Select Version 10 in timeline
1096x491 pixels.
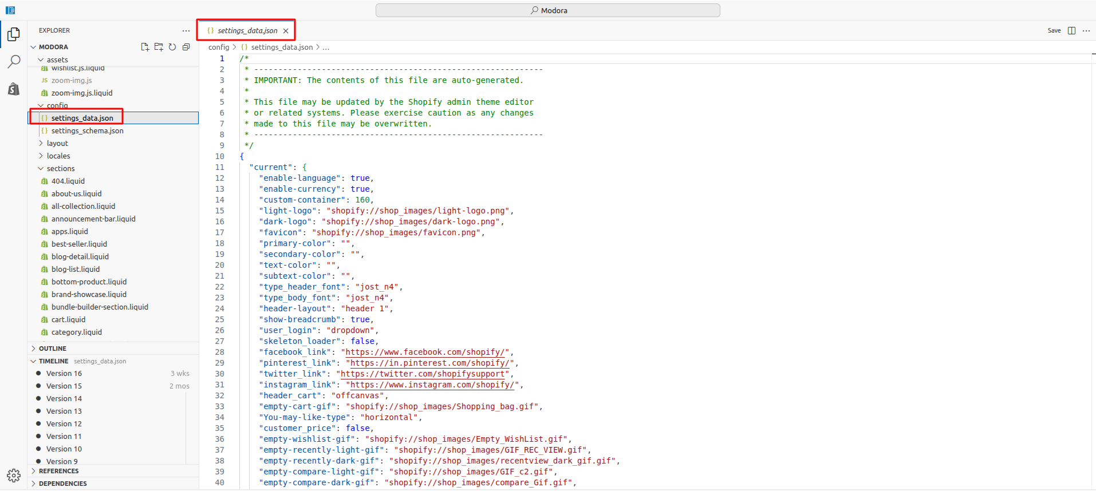113,449
